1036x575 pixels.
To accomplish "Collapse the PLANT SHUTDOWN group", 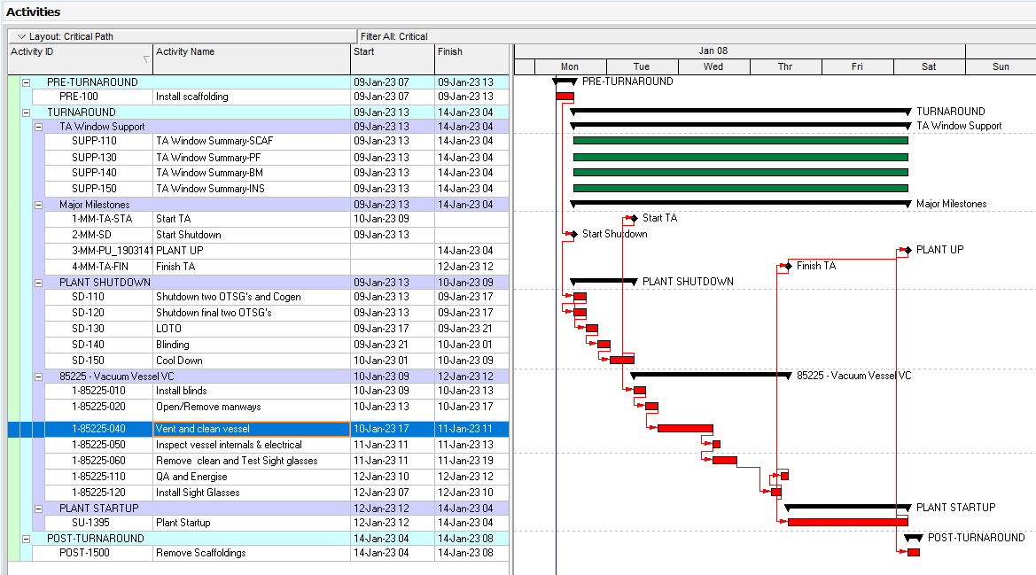I will 38,283.
